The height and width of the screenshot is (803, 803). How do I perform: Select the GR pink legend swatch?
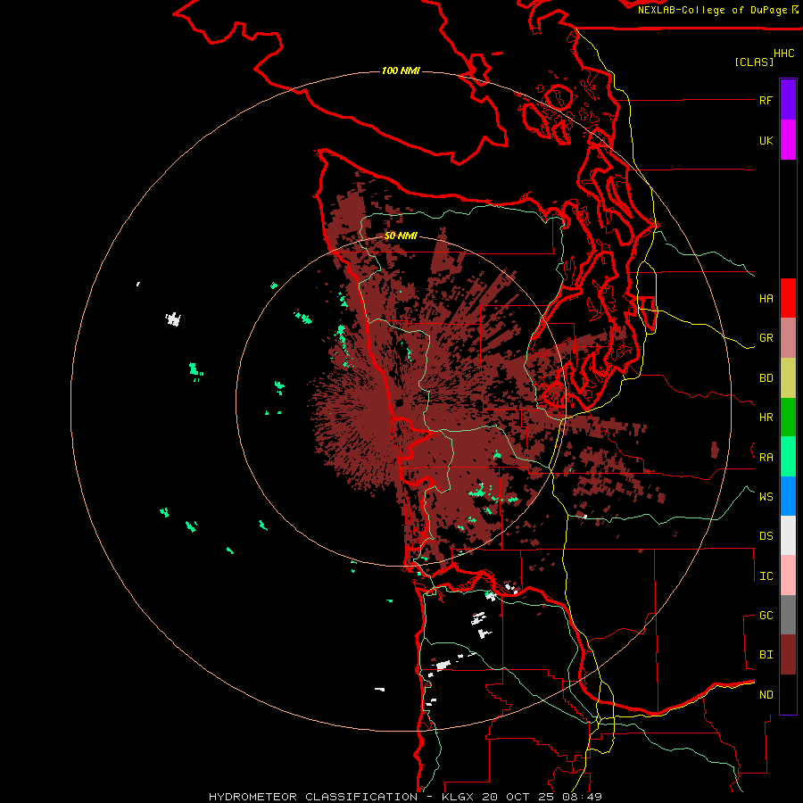(x=788, y=338)
